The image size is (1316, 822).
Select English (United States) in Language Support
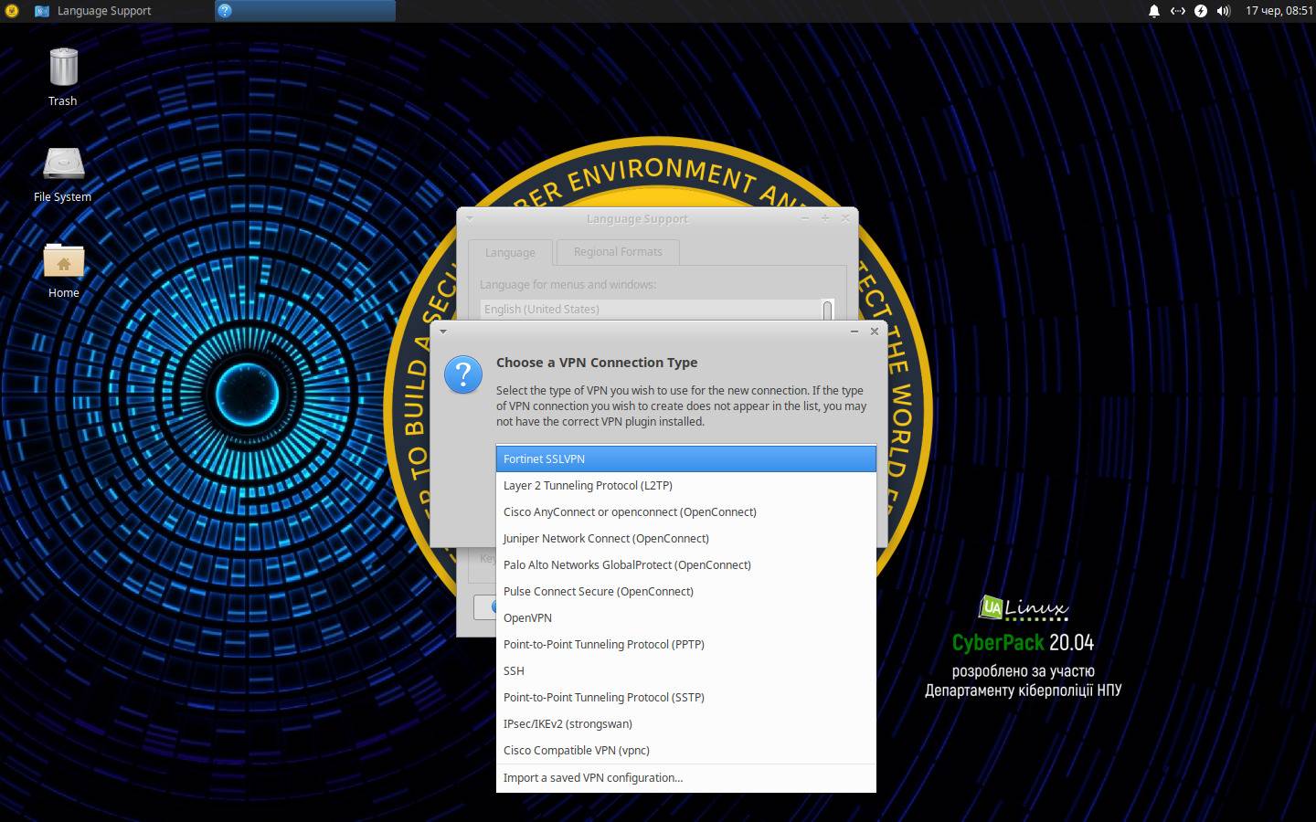[649, 310]
